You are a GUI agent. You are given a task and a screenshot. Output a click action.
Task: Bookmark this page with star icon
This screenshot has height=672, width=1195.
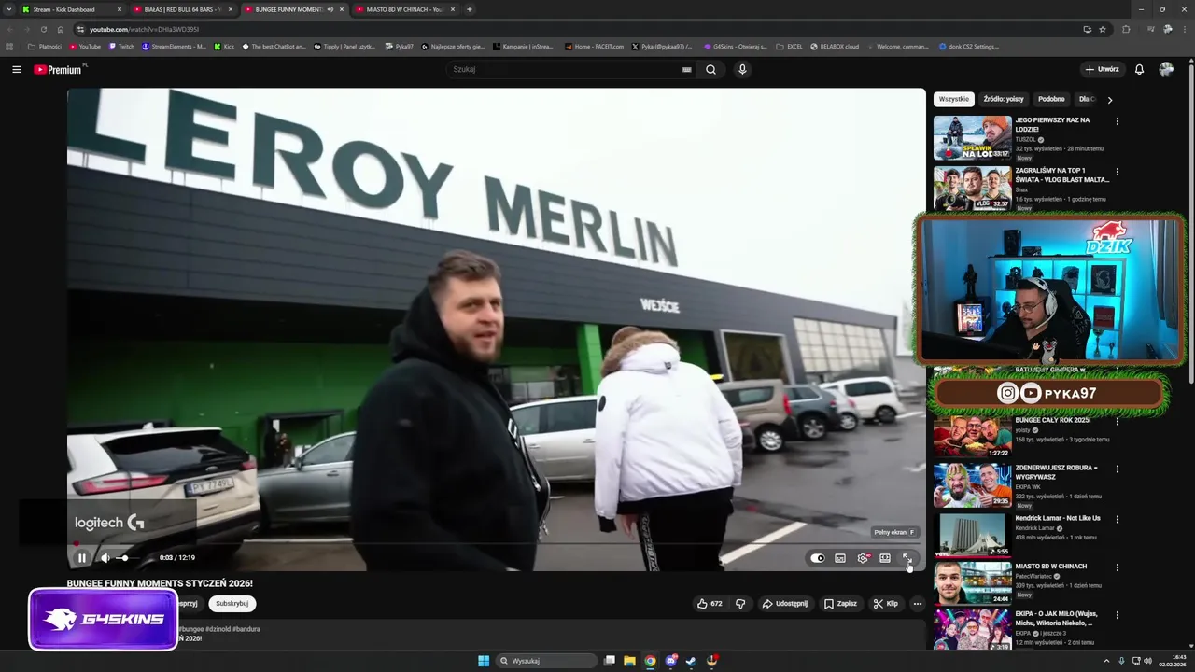point(1103,29)
